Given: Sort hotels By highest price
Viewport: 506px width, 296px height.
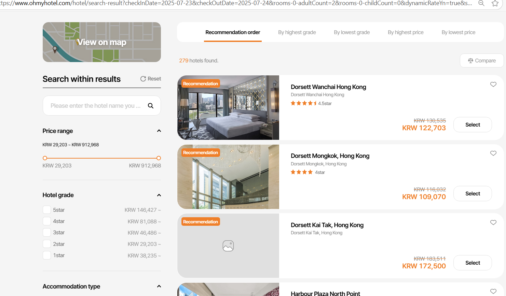Looking at the screenshot, I should click(x=406, y=32).
